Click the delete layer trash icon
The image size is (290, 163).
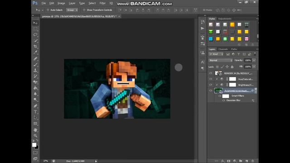(x=253, y=161)
